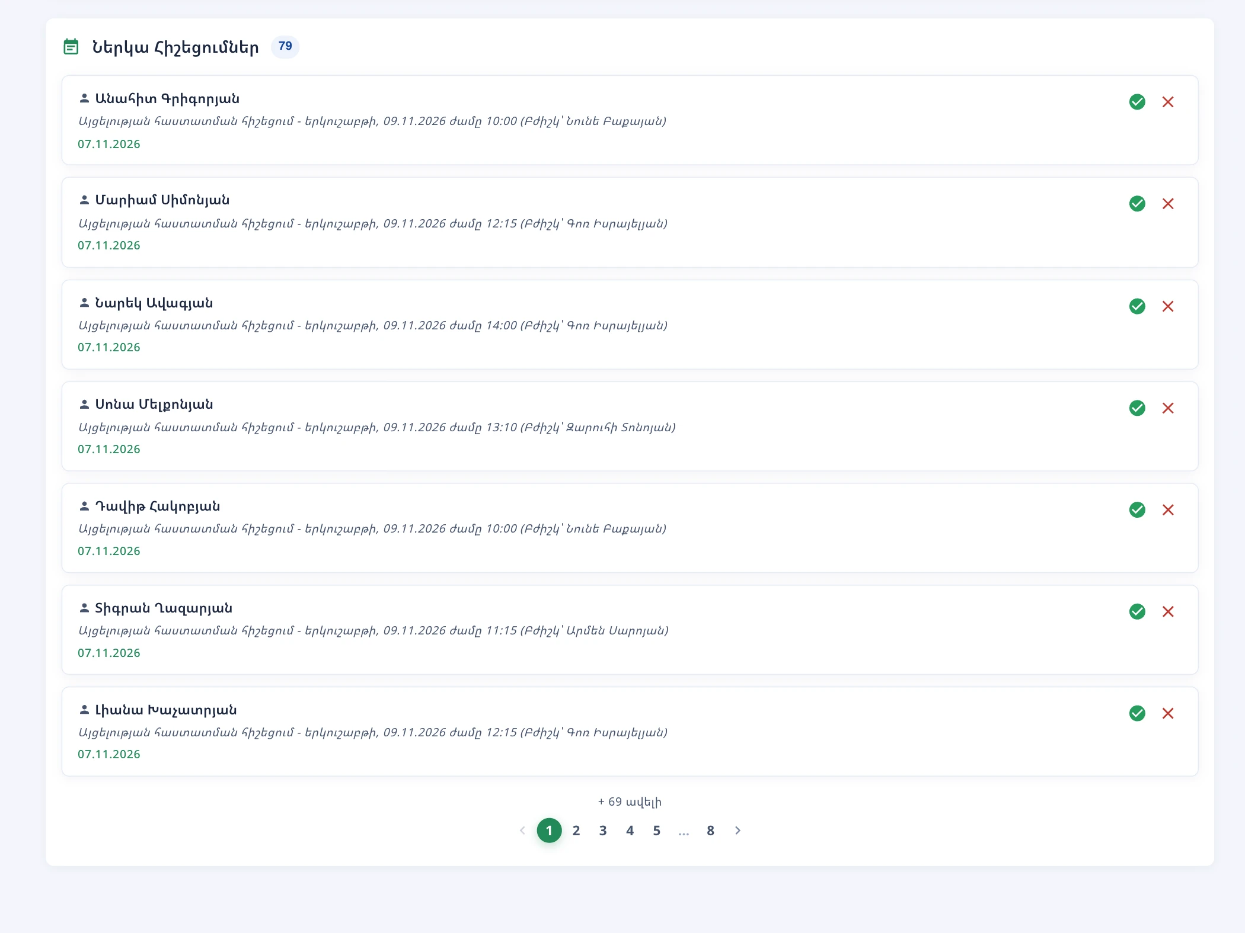
Task: Confirm reminder for Սոնա Մելքոնյան
Action: coord(1137,408)
